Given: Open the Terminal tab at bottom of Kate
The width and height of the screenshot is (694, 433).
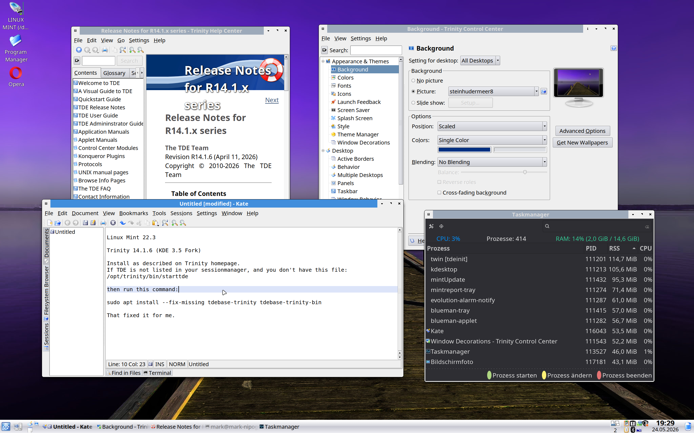Looking at the screenshot, I should pos(157,373).
